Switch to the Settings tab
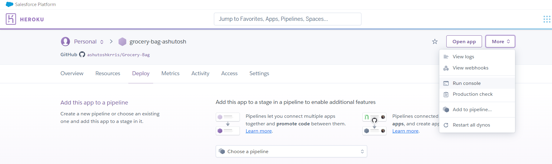Screen dimensions: 552x164 click(x=259, y=73)
